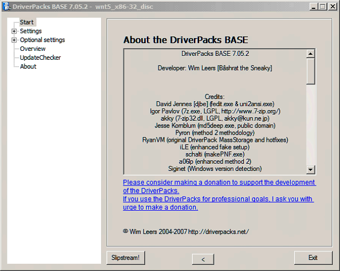This screenshot has height=271, width=340.
Task: Click the DriverPacks app icon in title bar
Action: pyautogui.click(x=6, y=6)
